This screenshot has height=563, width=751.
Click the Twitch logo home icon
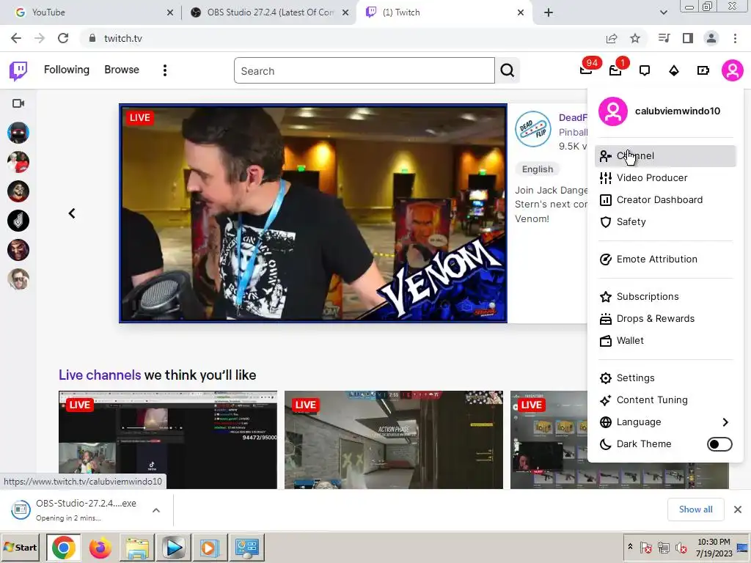click(18, 71)
